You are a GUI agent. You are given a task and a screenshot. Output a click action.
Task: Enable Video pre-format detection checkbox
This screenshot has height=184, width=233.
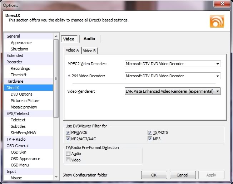click(68, 160)
